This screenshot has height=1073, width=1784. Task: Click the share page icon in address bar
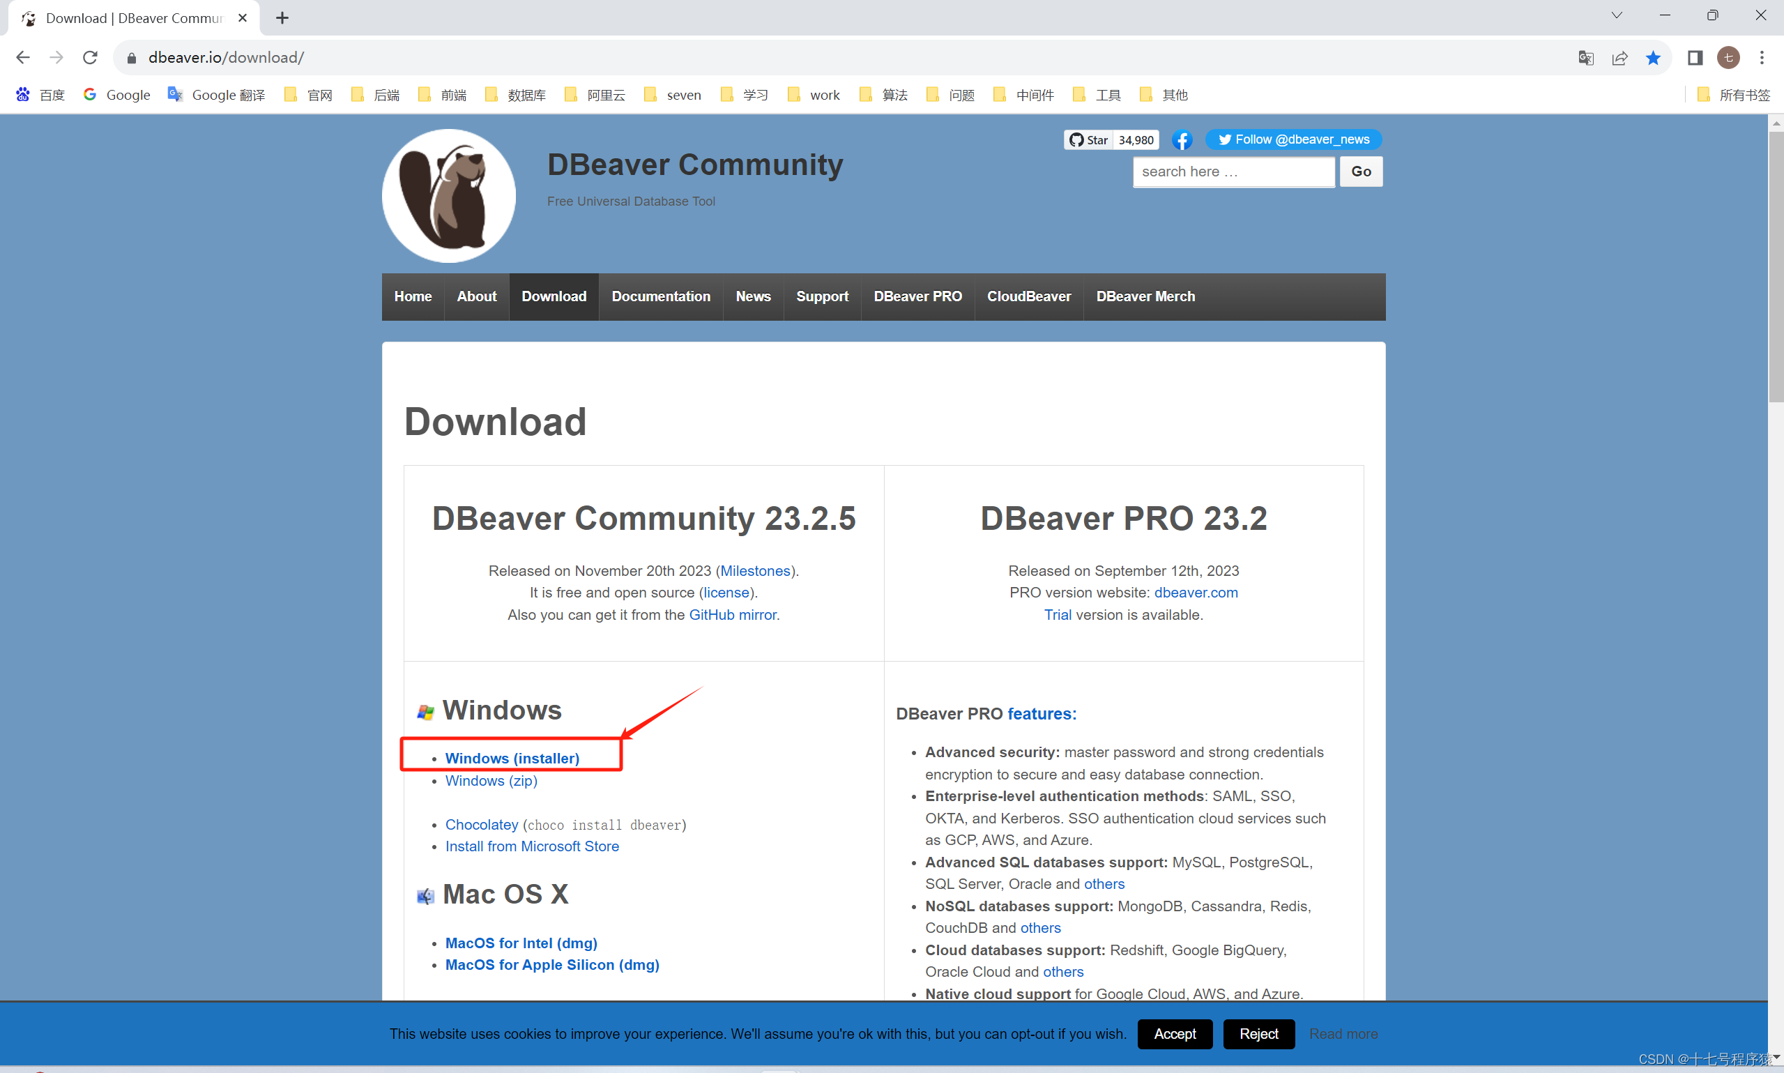click(x=1619, y=58)
